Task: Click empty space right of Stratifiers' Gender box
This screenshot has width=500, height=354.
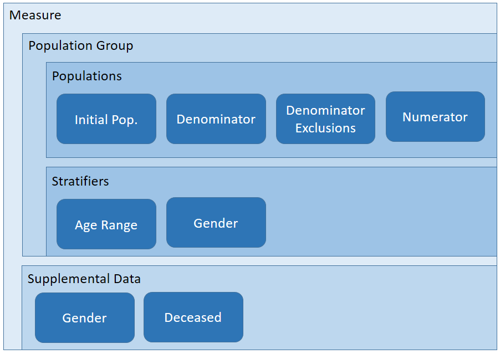Action: coord(377,222)
